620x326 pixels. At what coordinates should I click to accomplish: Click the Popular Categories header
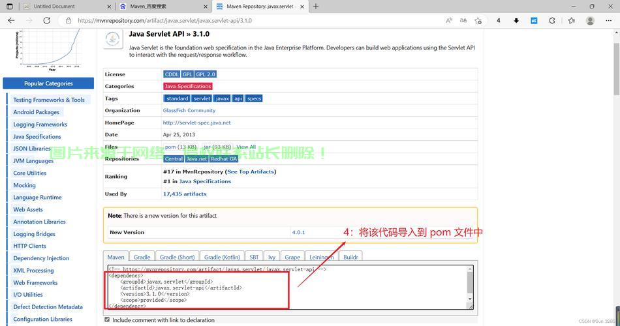(x=48, y=83)
